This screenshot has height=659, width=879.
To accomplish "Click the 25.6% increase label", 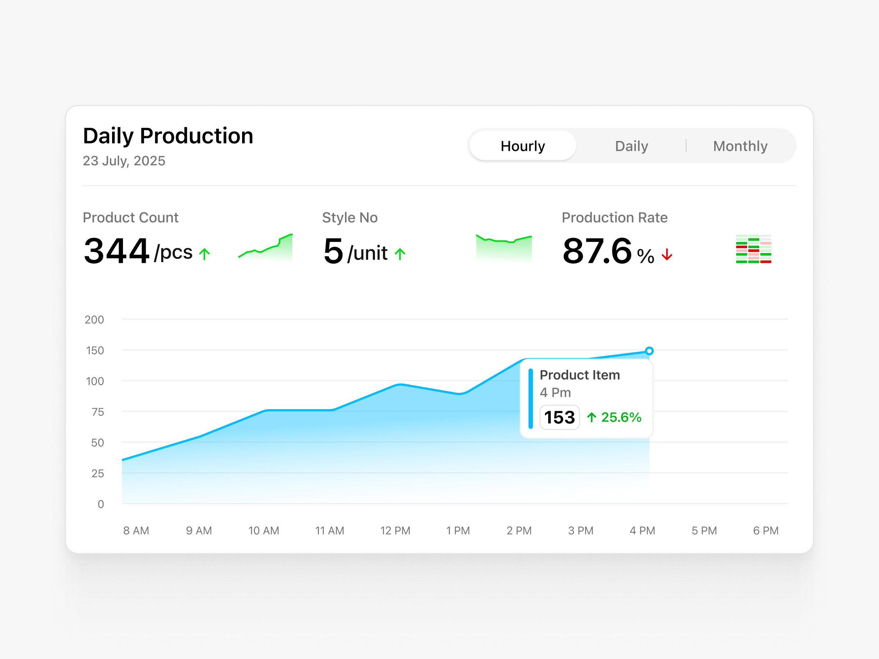I will click(622, 417).
